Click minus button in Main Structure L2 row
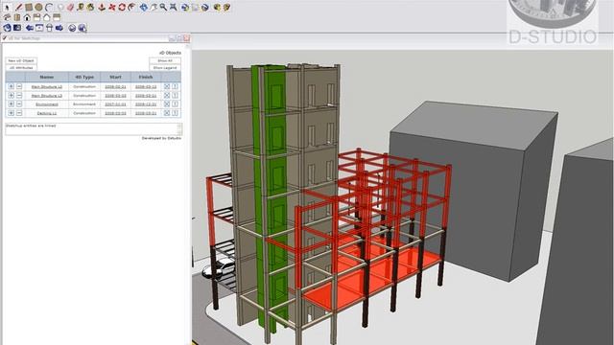Viewport: 614px width, 345px height. [x=19, y=86]
